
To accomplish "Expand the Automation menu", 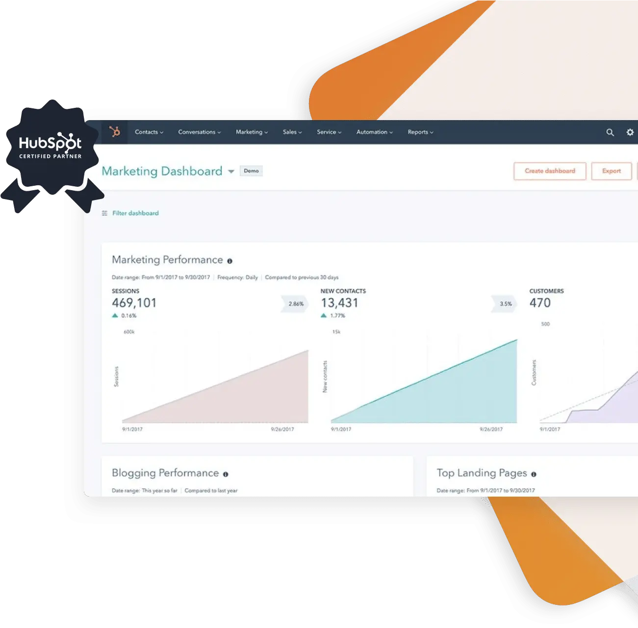I will click(x=374, y=132).
